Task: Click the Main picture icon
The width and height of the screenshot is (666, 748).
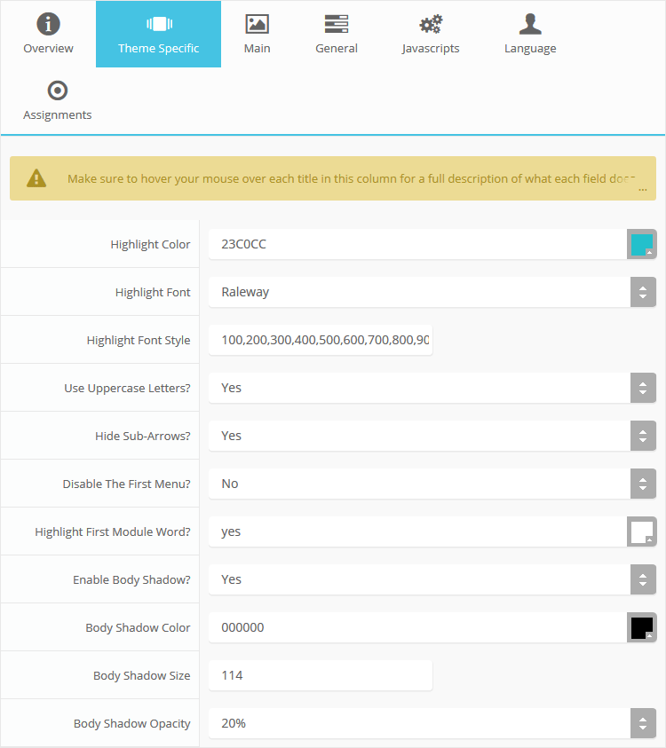Action: click(257, 24)
